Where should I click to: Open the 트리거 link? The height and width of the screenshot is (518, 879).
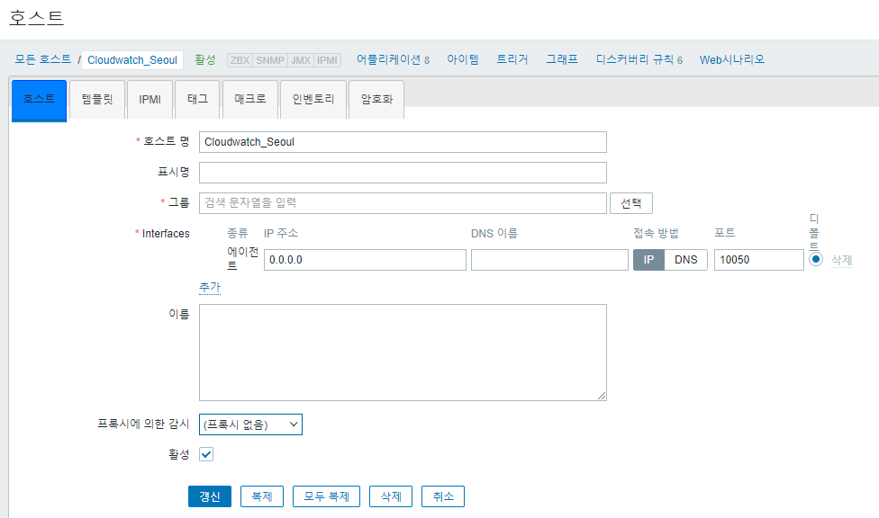[512, 59]
